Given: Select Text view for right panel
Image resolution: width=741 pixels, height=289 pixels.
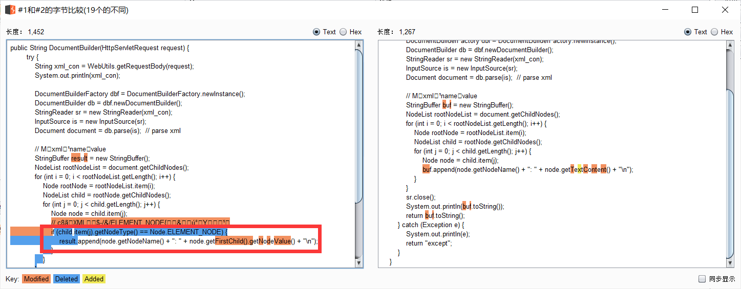Looking at the screenshot, I should point(688,32).
